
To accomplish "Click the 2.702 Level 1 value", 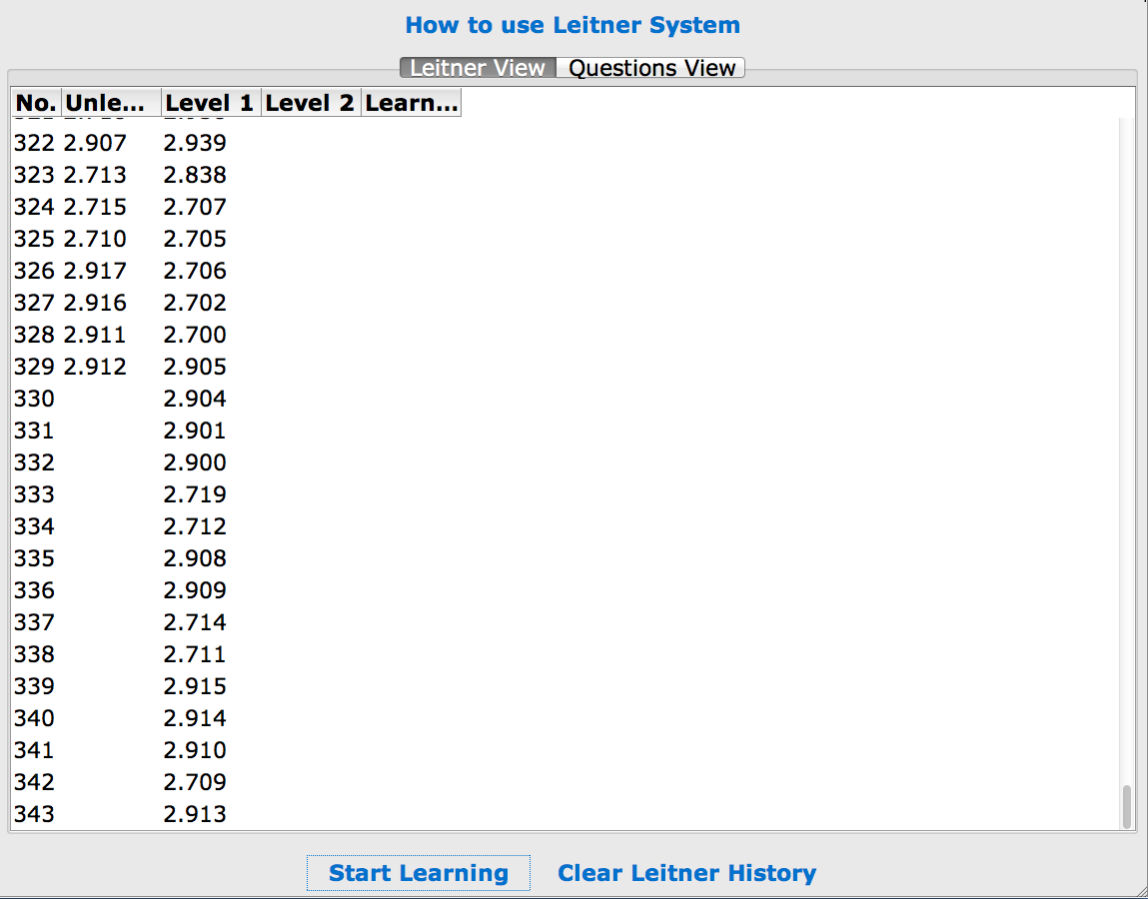I will (x=195, y=303).
